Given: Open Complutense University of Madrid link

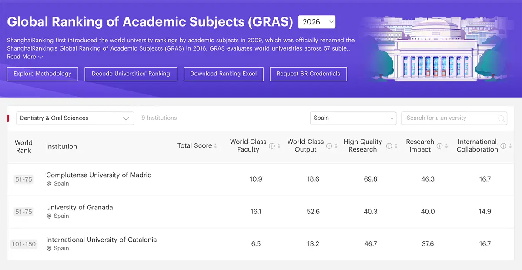Looking at the screenshot, I should (x=99, y=175).
